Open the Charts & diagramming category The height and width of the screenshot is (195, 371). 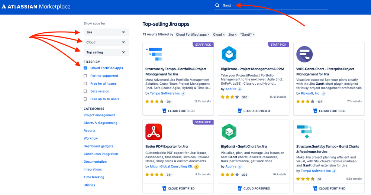tap(100, 123)
